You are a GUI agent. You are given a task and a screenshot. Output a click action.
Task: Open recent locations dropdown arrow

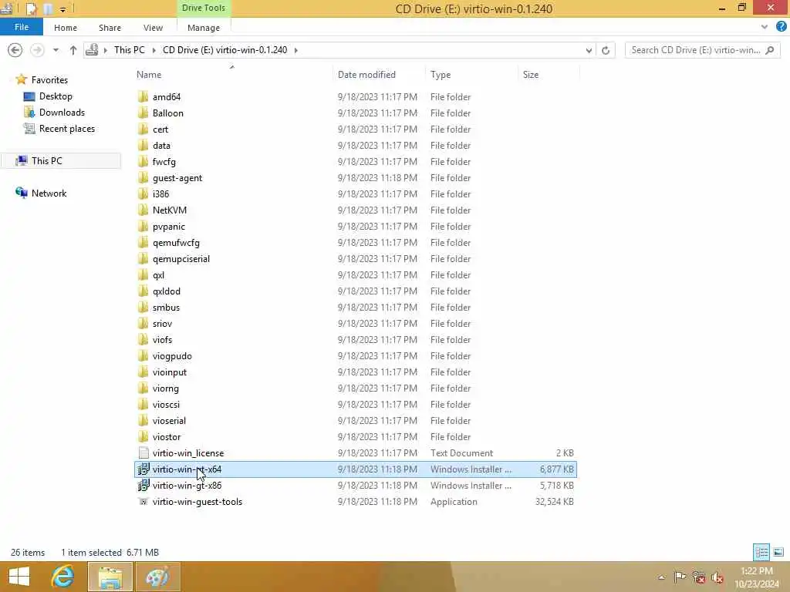coord(56,50)
